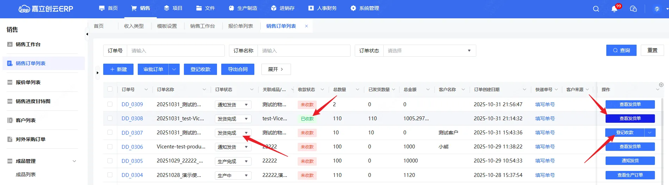Click the 嘉立创云ERP logo
Viewport: 669px width, 185px height.
46,9
